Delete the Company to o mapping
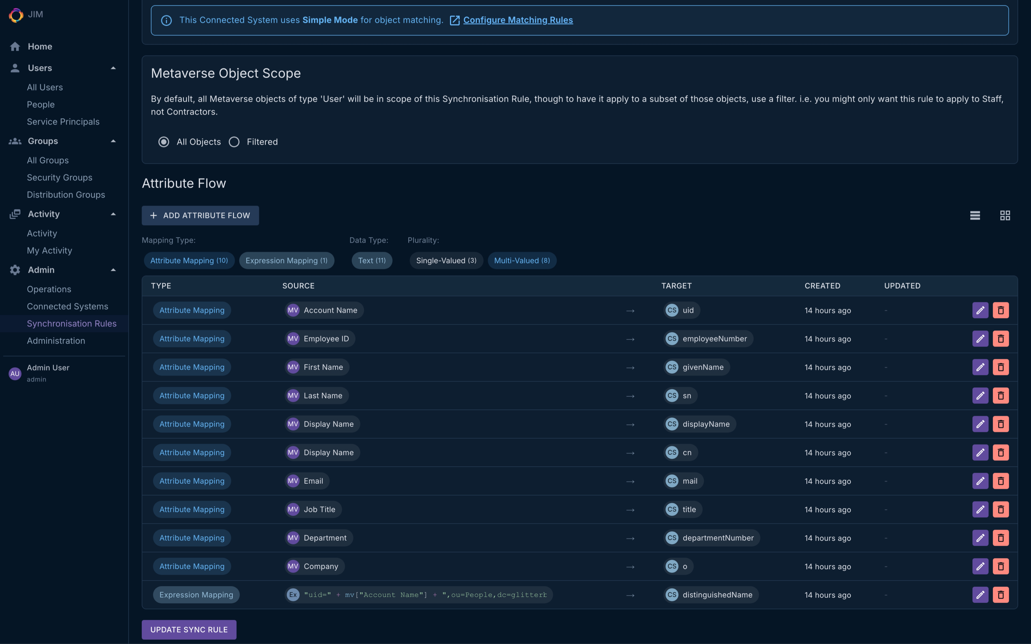 click(1000, 566)
